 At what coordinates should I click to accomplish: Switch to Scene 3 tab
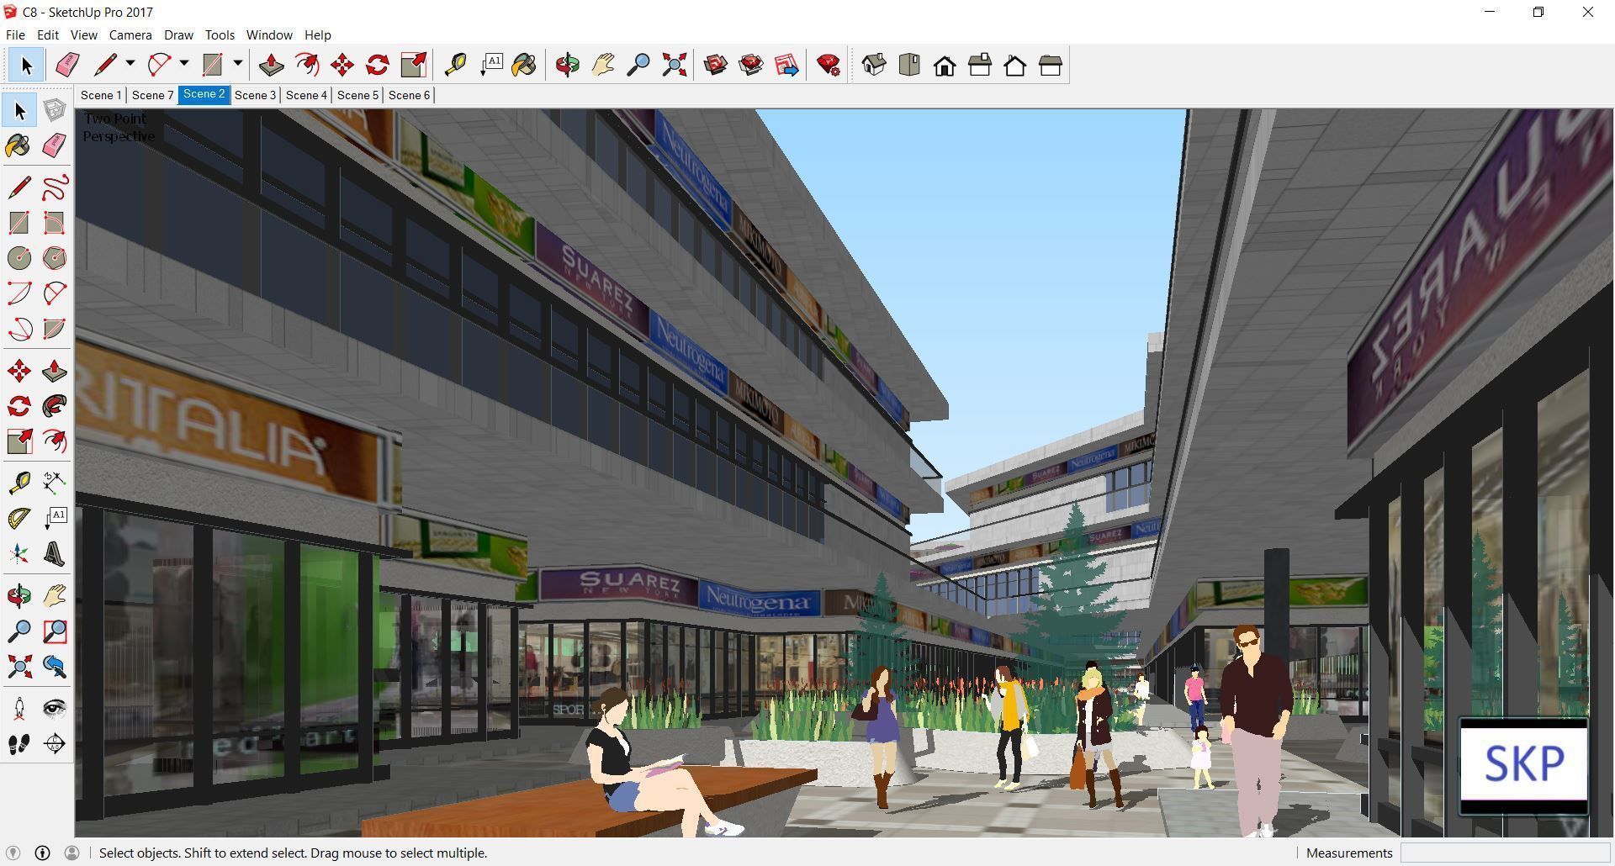(255, 95)
